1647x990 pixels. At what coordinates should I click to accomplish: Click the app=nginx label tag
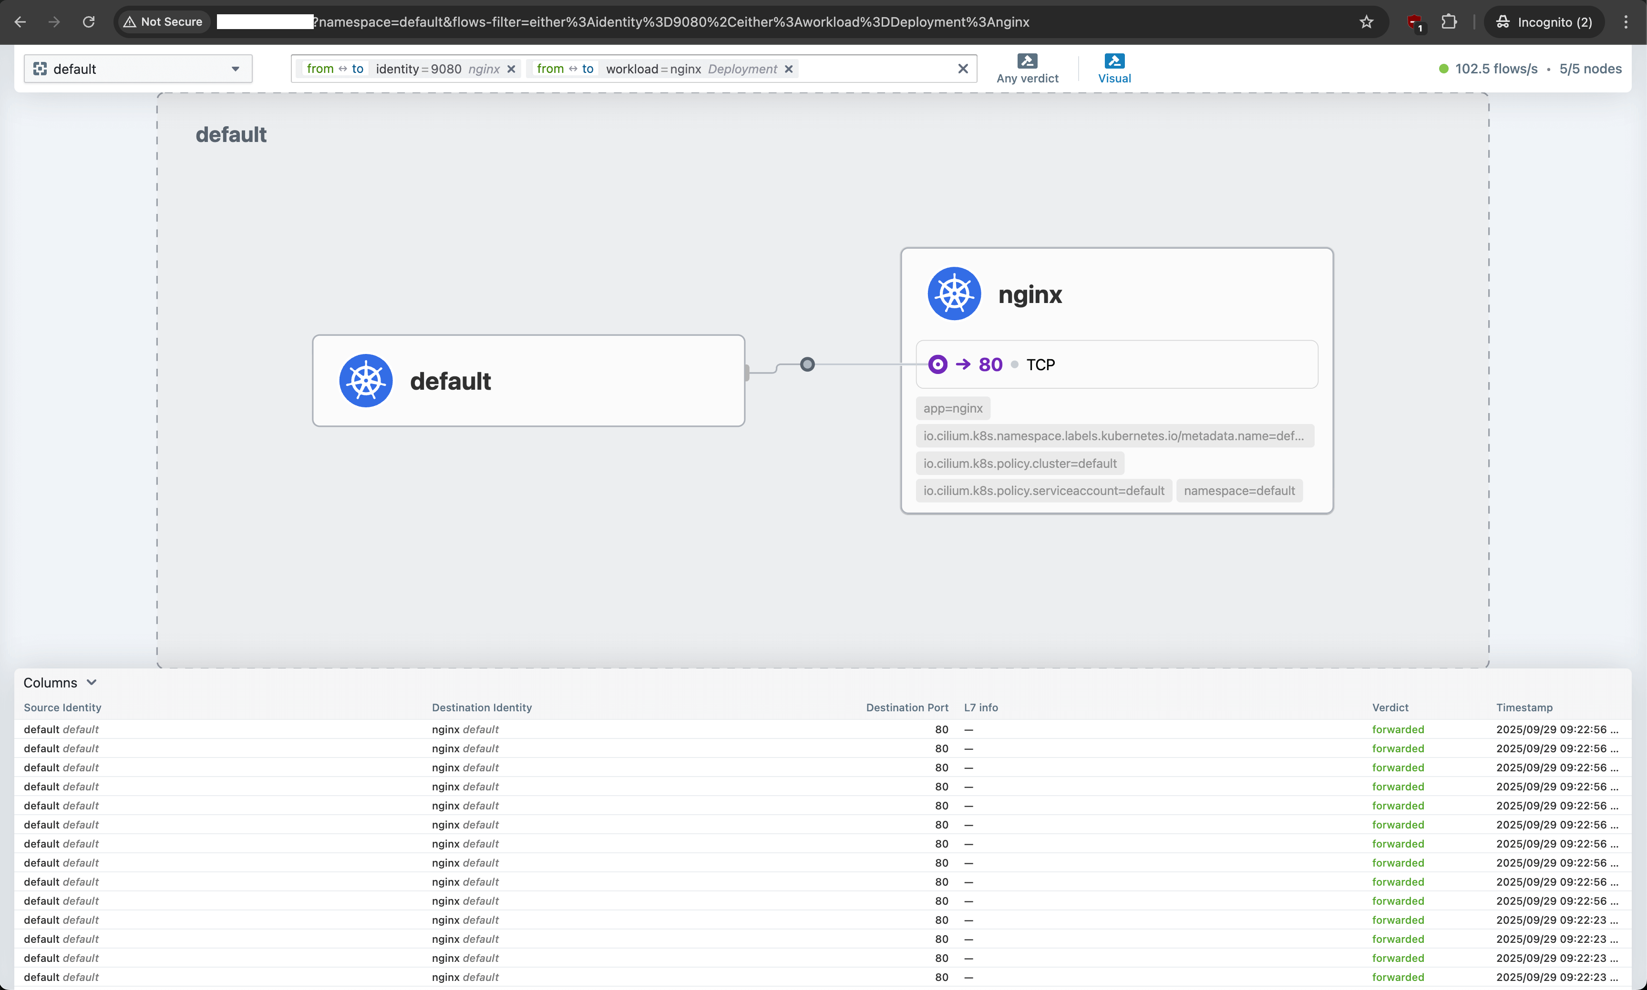953,408
